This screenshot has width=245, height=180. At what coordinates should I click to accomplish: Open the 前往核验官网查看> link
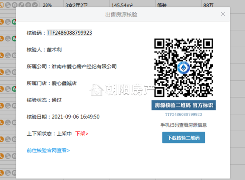[48, 150]
